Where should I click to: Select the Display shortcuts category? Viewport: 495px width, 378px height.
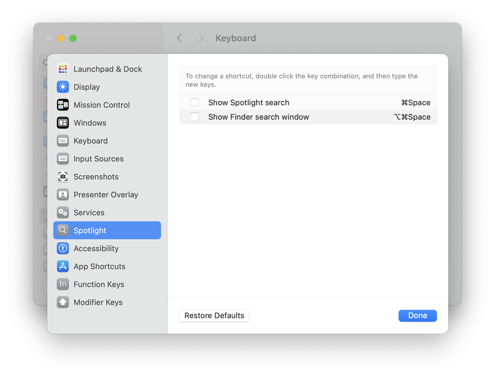pyautogui.click(x=107, y=87)
